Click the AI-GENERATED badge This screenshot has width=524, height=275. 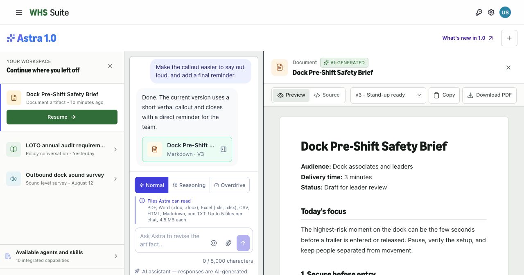point(344,63)
